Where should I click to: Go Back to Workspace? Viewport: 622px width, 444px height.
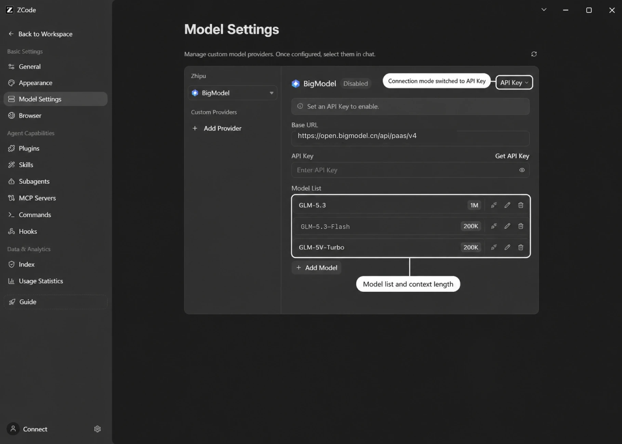(40, 34)
